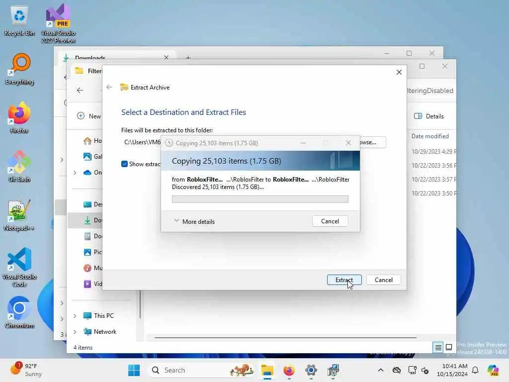The height and width of the screenshot is (382, 509).
Task: Open Visual Studio 2022 Preview shortcut
Action: pyautogui.click(x=58, y=23)
